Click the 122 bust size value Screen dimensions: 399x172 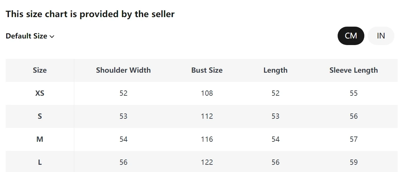(x=207, y=162)
